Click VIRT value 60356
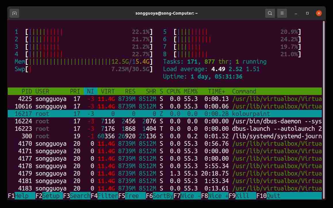The image size is (333, 208). point(106,136)
